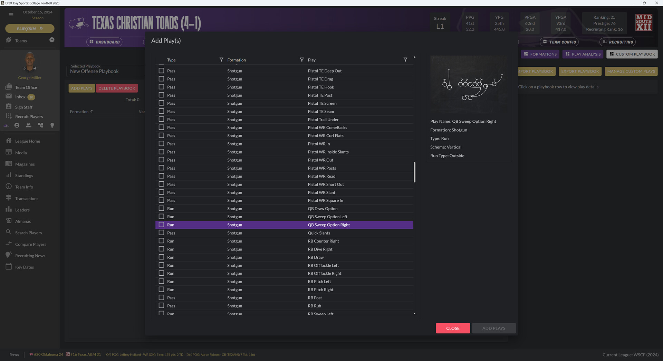Screen dimensions: 663x361
Task: Click the ADD PLAYS button
Action: 494,328
